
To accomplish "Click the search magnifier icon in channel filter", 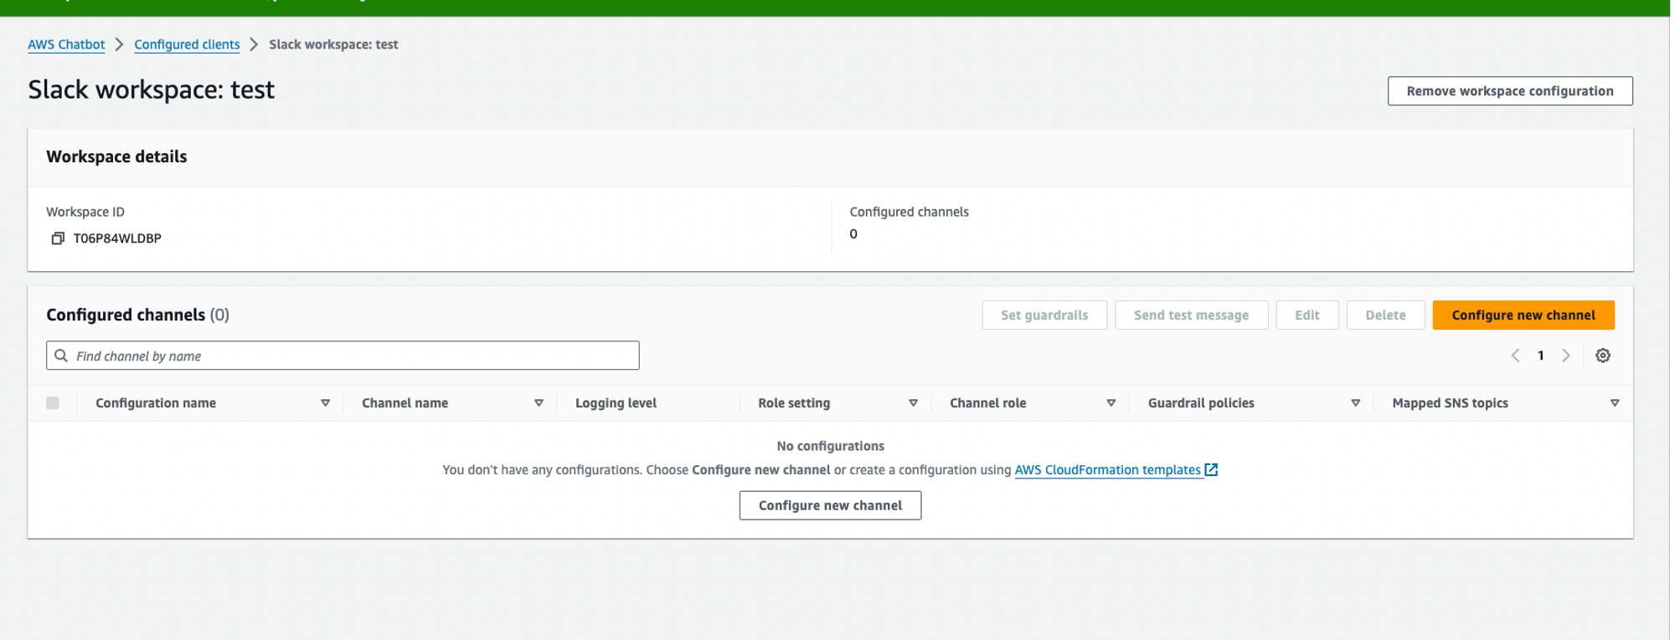I will tap(61, 356).
